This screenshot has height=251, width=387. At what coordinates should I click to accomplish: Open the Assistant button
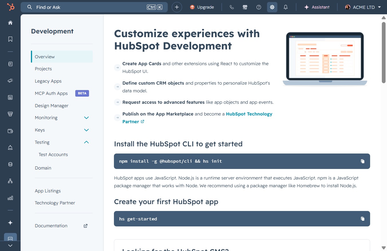(317, 7)
